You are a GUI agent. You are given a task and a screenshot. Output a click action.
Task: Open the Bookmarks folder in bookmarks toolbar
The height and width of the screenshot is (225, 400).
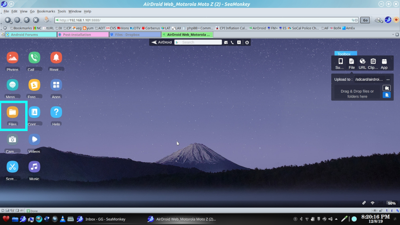coord(21,28)
